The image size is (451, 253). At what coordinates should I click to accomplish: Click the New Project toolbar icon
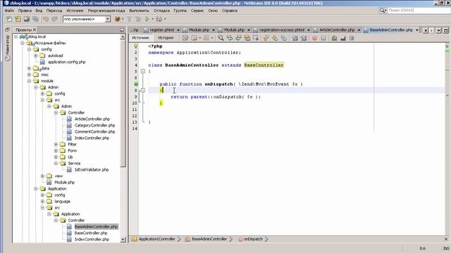coord(18,19)
